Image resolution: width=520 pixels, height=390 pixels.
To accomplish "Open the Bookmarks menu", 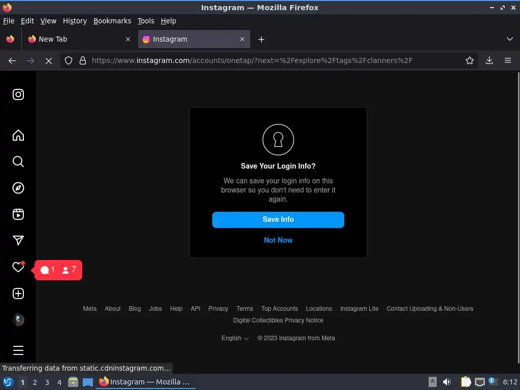I will [112, 21].
